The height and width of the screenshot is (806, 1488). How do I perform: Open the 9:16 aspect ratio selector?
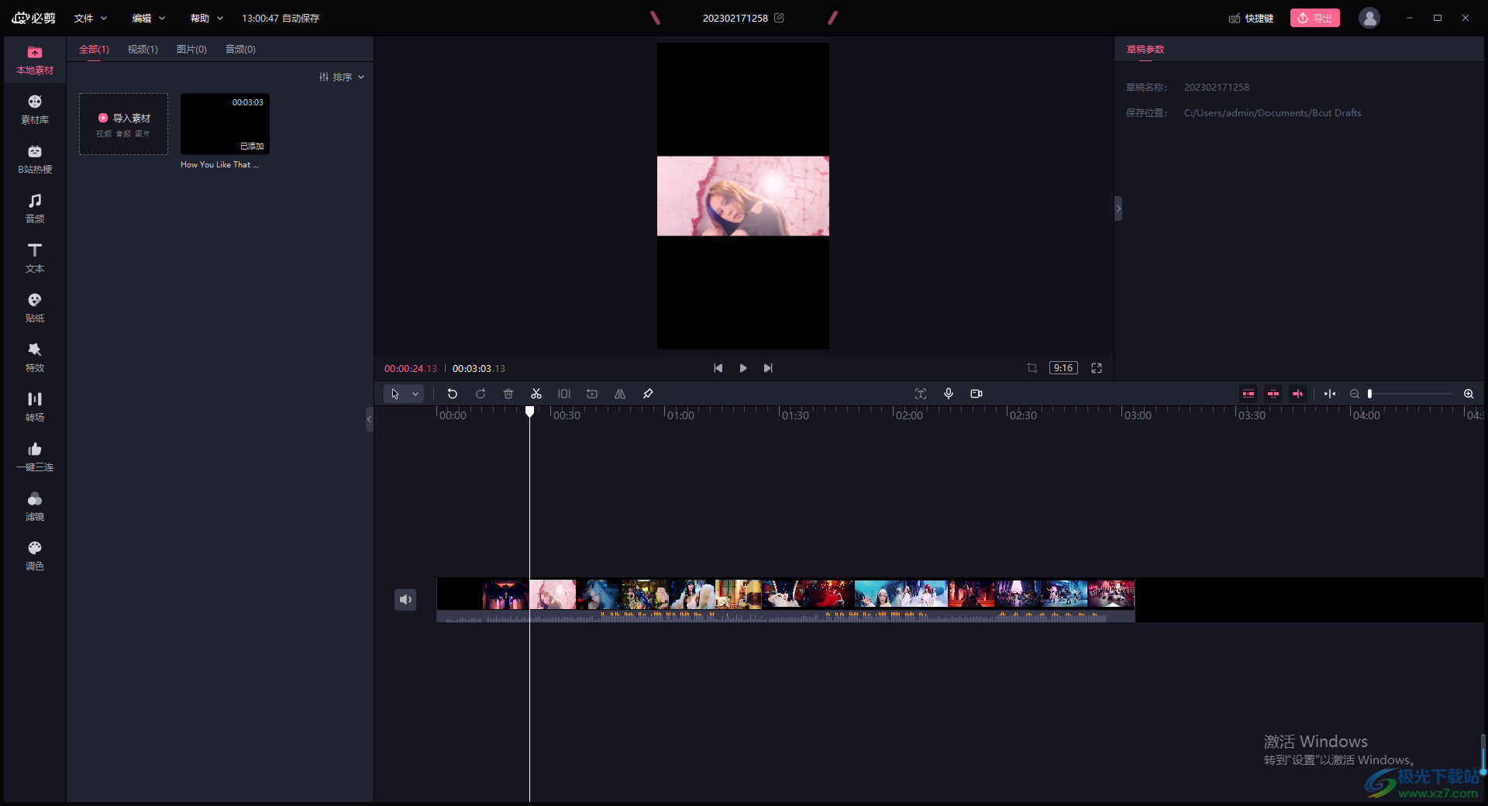click(x=1063, y=368)
